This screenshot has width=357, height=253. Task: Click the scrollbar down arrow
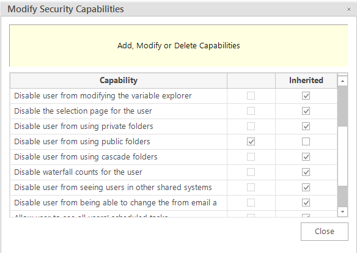coord(342,211)
